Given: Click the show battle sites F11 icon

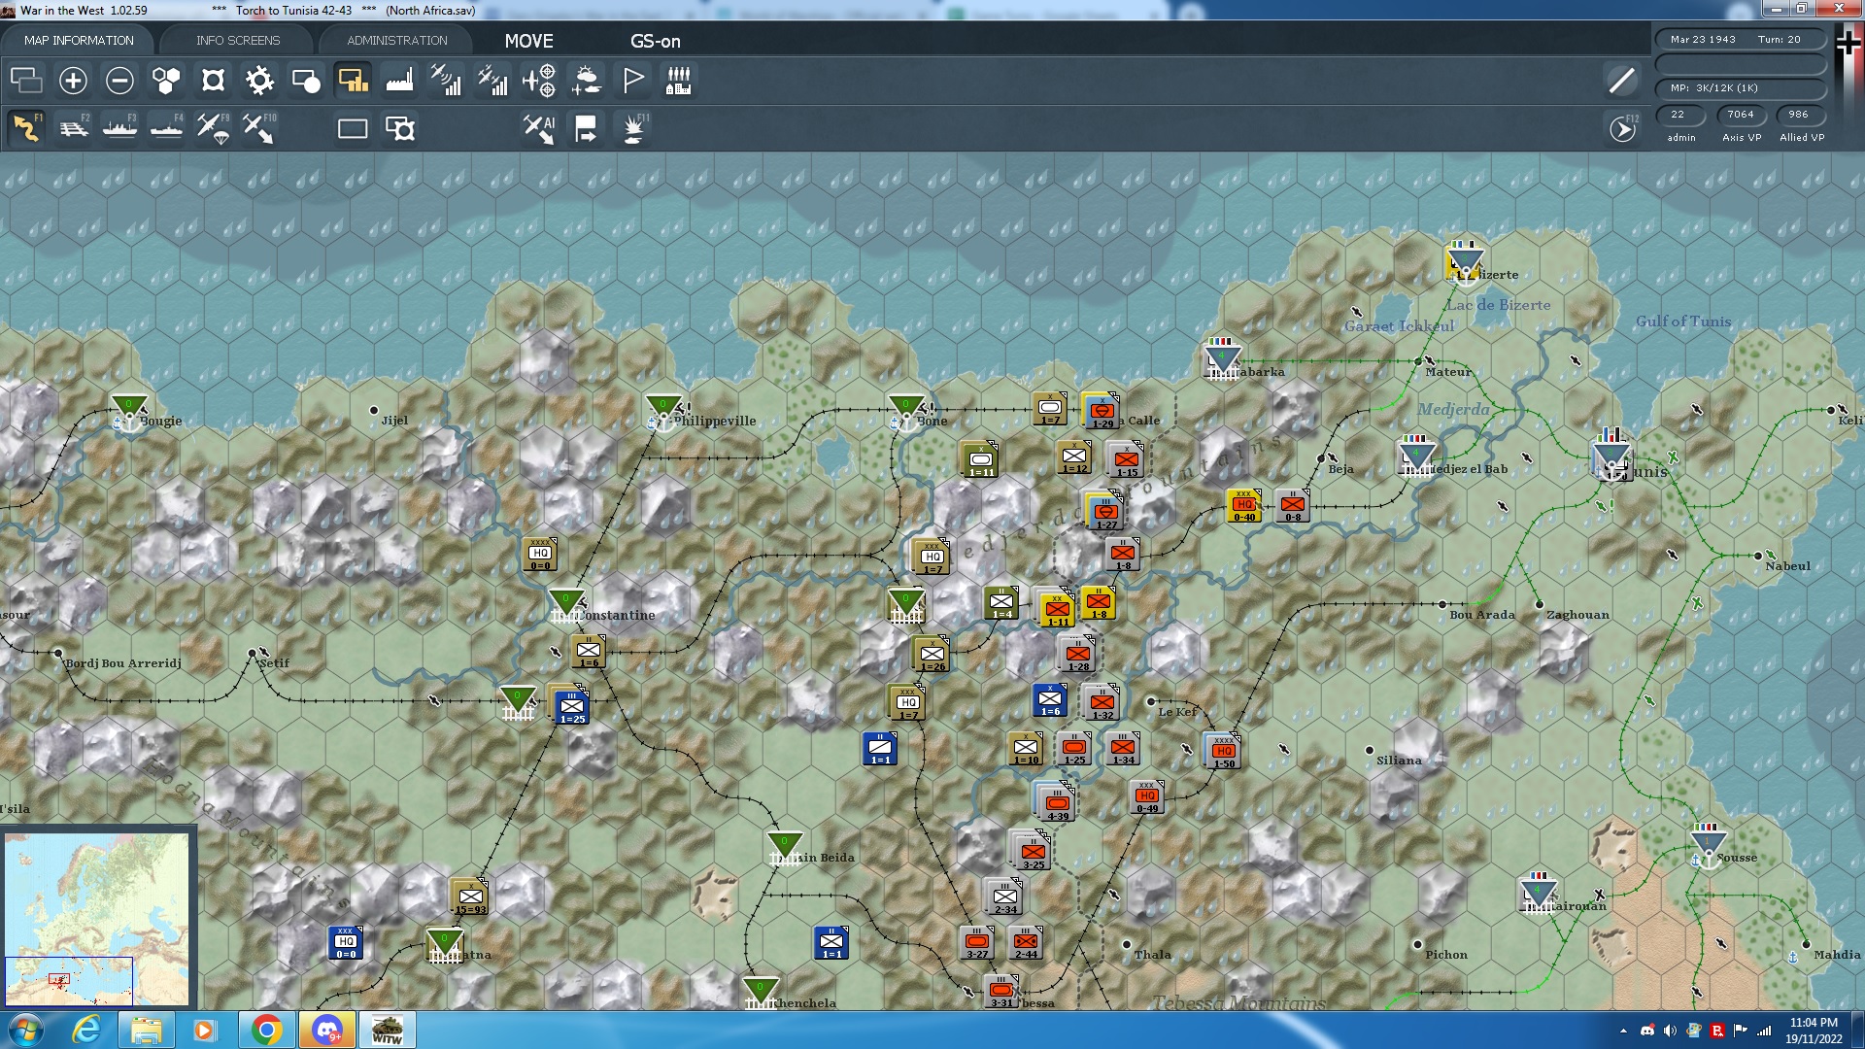Looking at the screenshot, I should [x=634, y=128].
